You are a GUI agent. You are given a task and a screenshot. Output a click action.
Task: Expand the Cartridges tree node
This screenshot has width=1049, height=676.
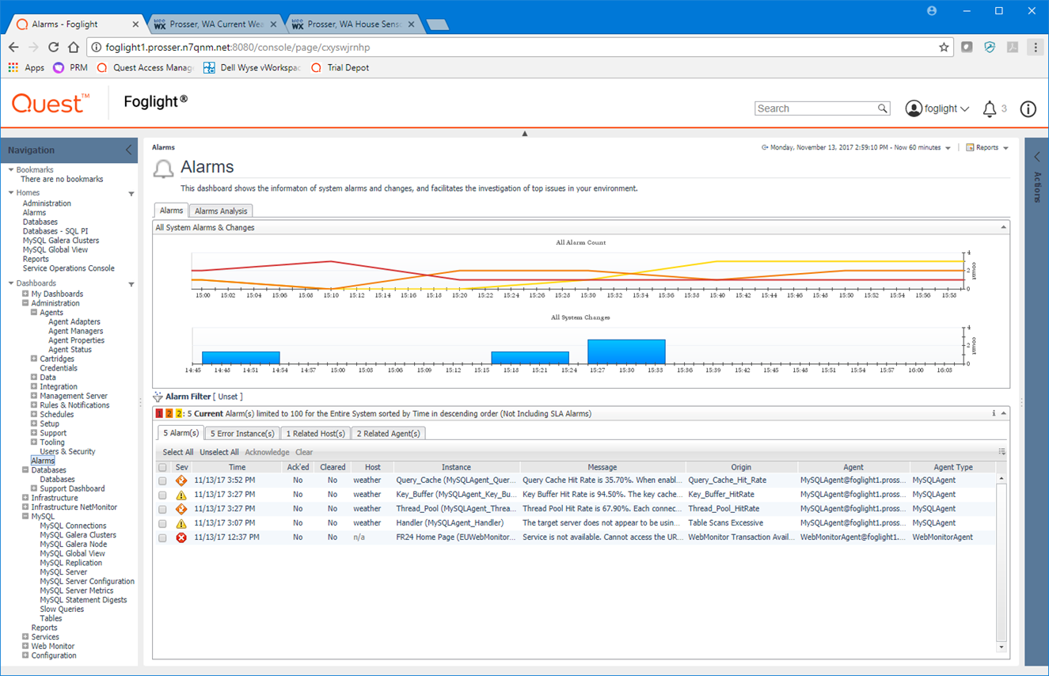pos(34,359)
